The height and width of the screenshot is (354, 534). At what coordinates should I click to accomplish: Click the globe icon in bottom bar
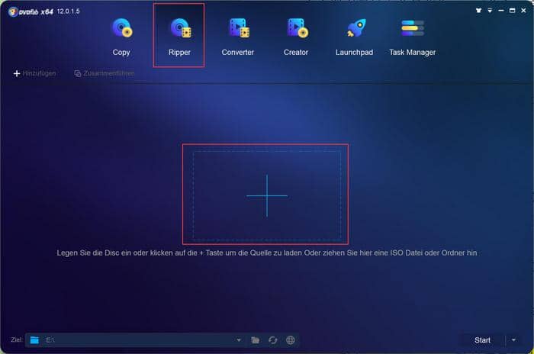pos(291,340)
